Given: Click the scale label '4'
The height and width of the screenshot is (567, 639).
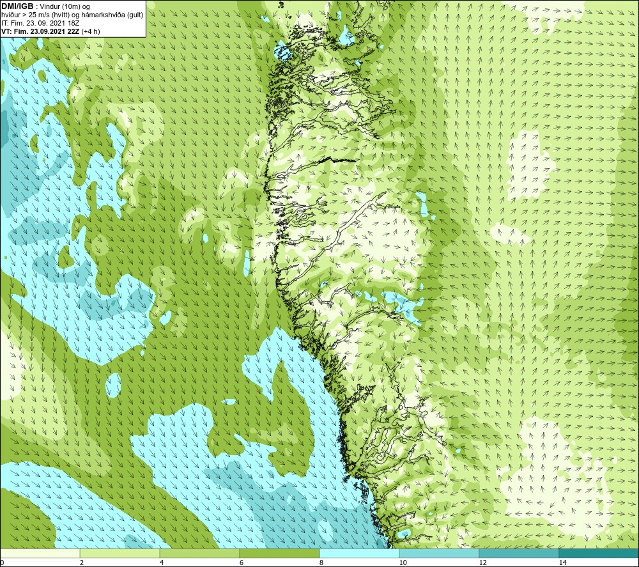Looking at the screenshot, I should [162, 563].
